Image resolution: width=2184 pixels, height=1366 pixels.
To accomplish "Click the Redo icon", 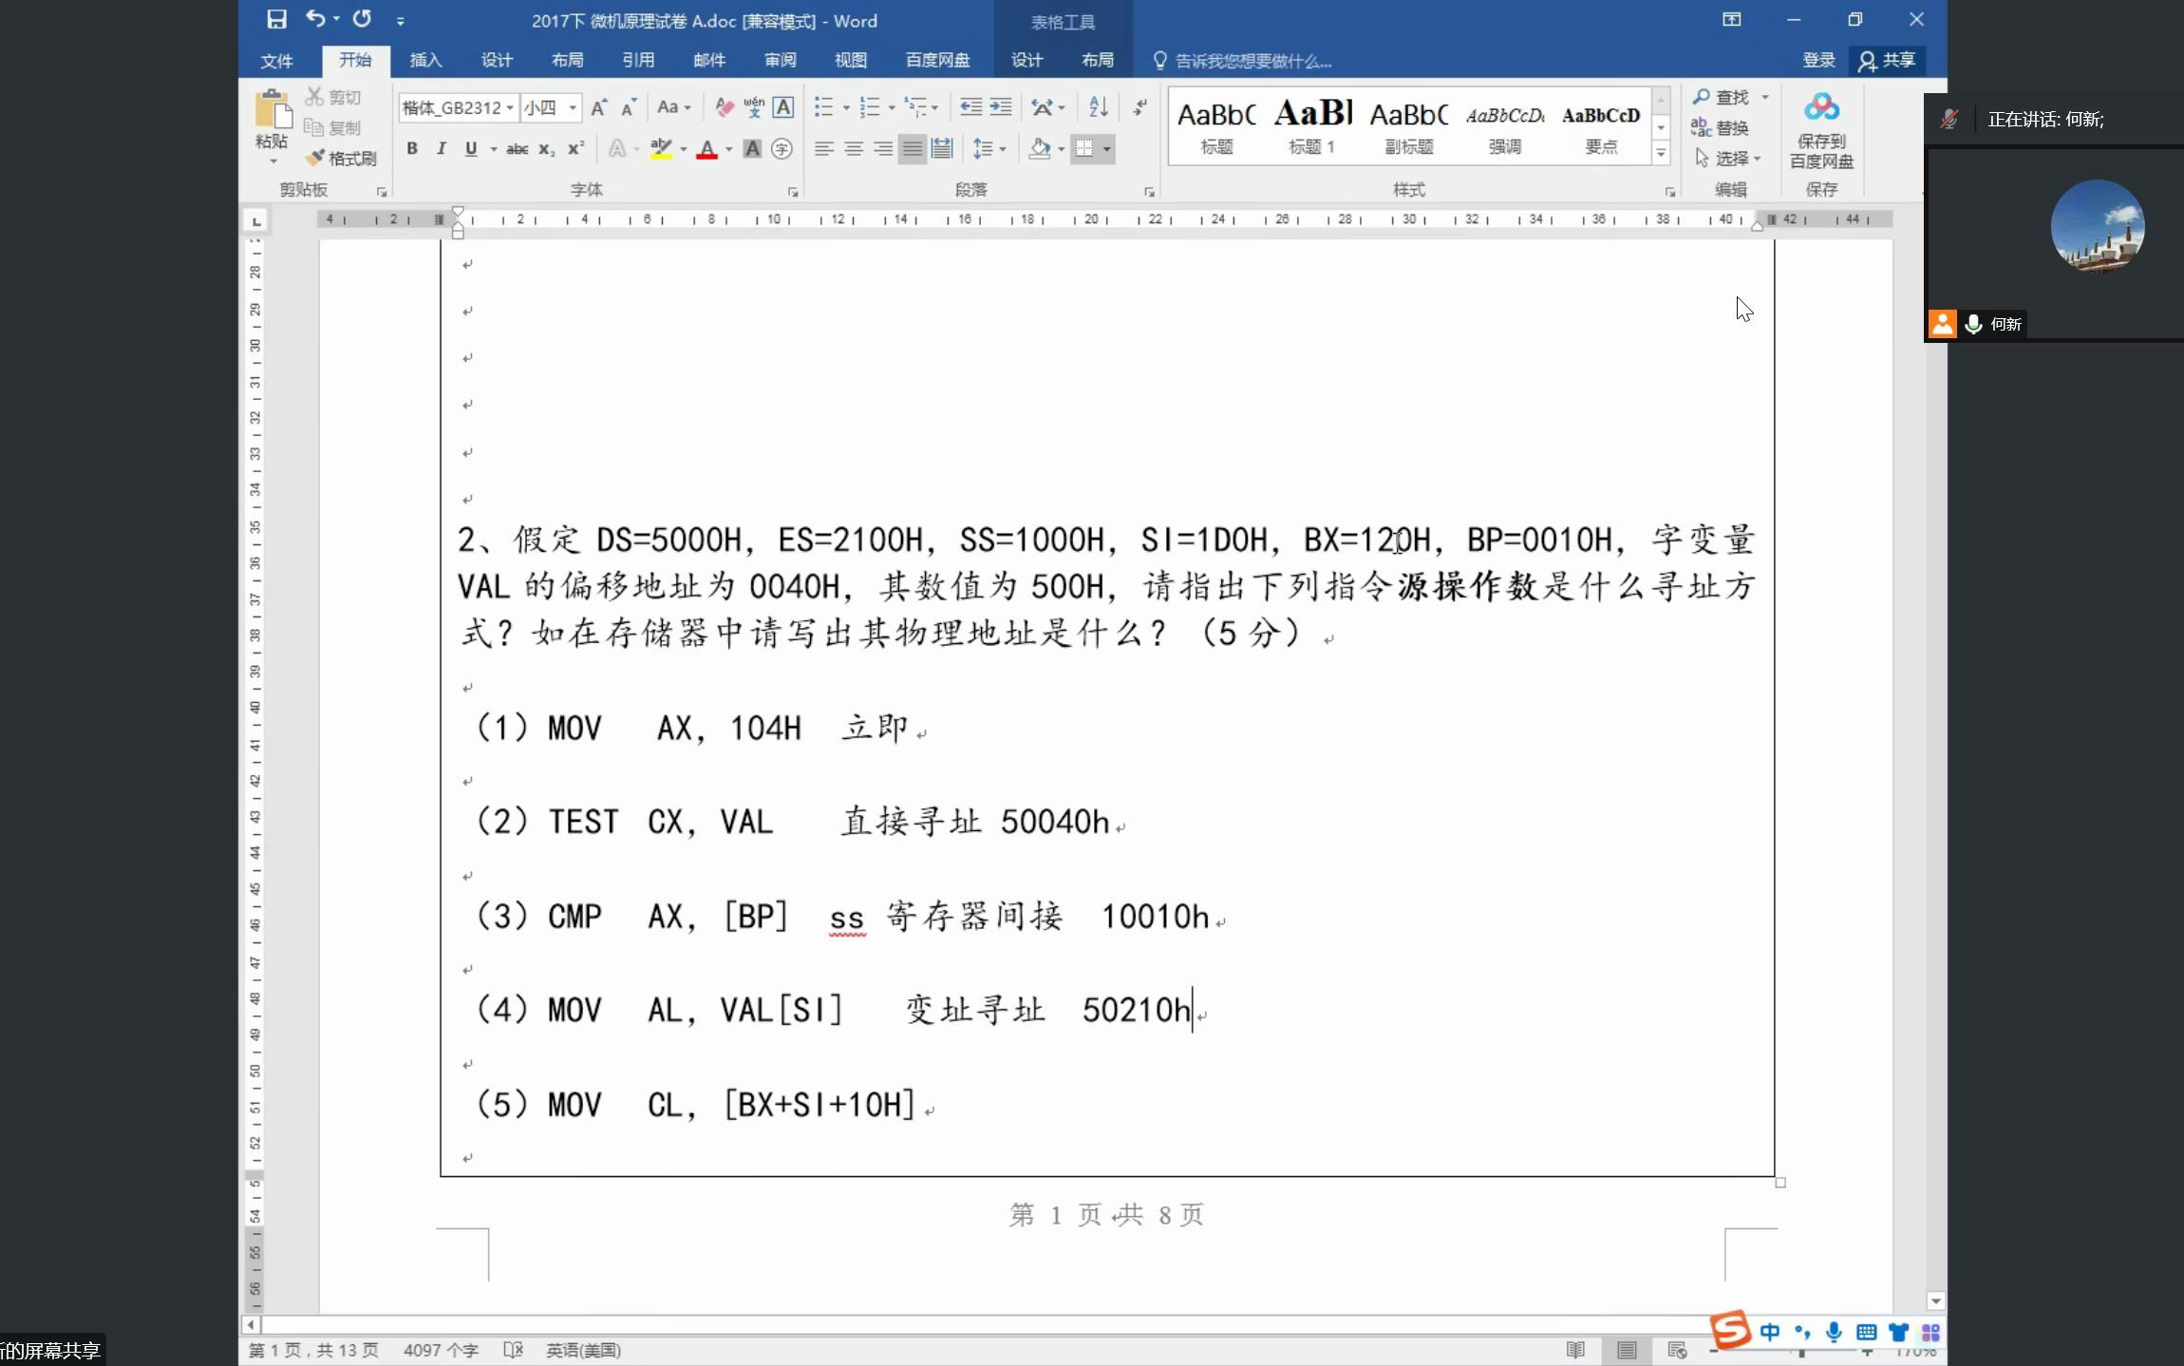I will click(362, 19).
